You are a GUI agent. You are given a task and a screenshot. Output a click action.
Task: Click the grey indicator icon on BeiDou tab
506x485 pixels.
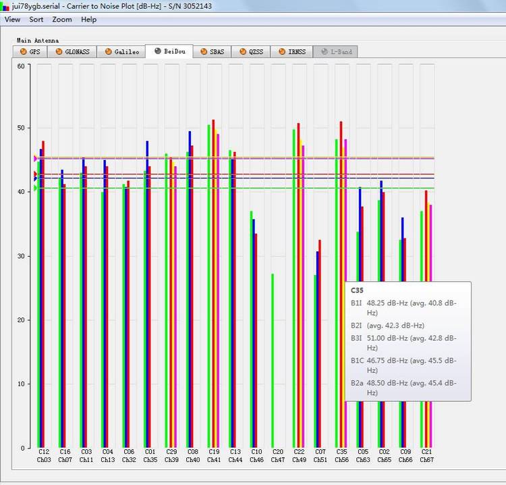coord(157,51)
